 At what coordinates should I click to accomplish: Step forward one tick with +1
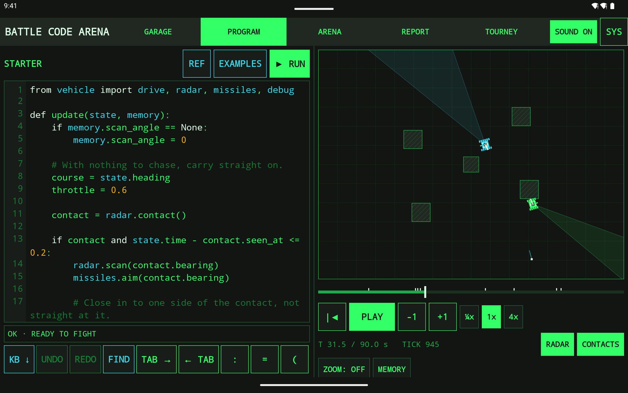pos(443,317)
